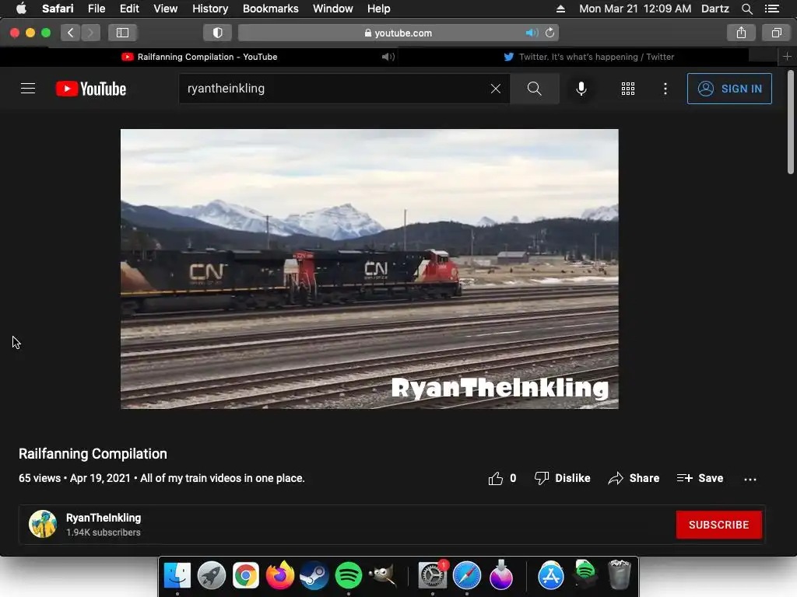Subscribe to RyanTheInkling channel
The height and width of the screenshot is (597, 797).
coord(718,525)
